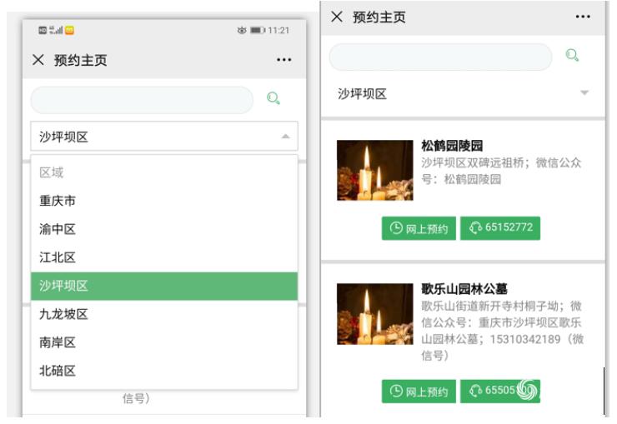
Task: Focus the search field on the left screen
Action: (x=142, y=100)
